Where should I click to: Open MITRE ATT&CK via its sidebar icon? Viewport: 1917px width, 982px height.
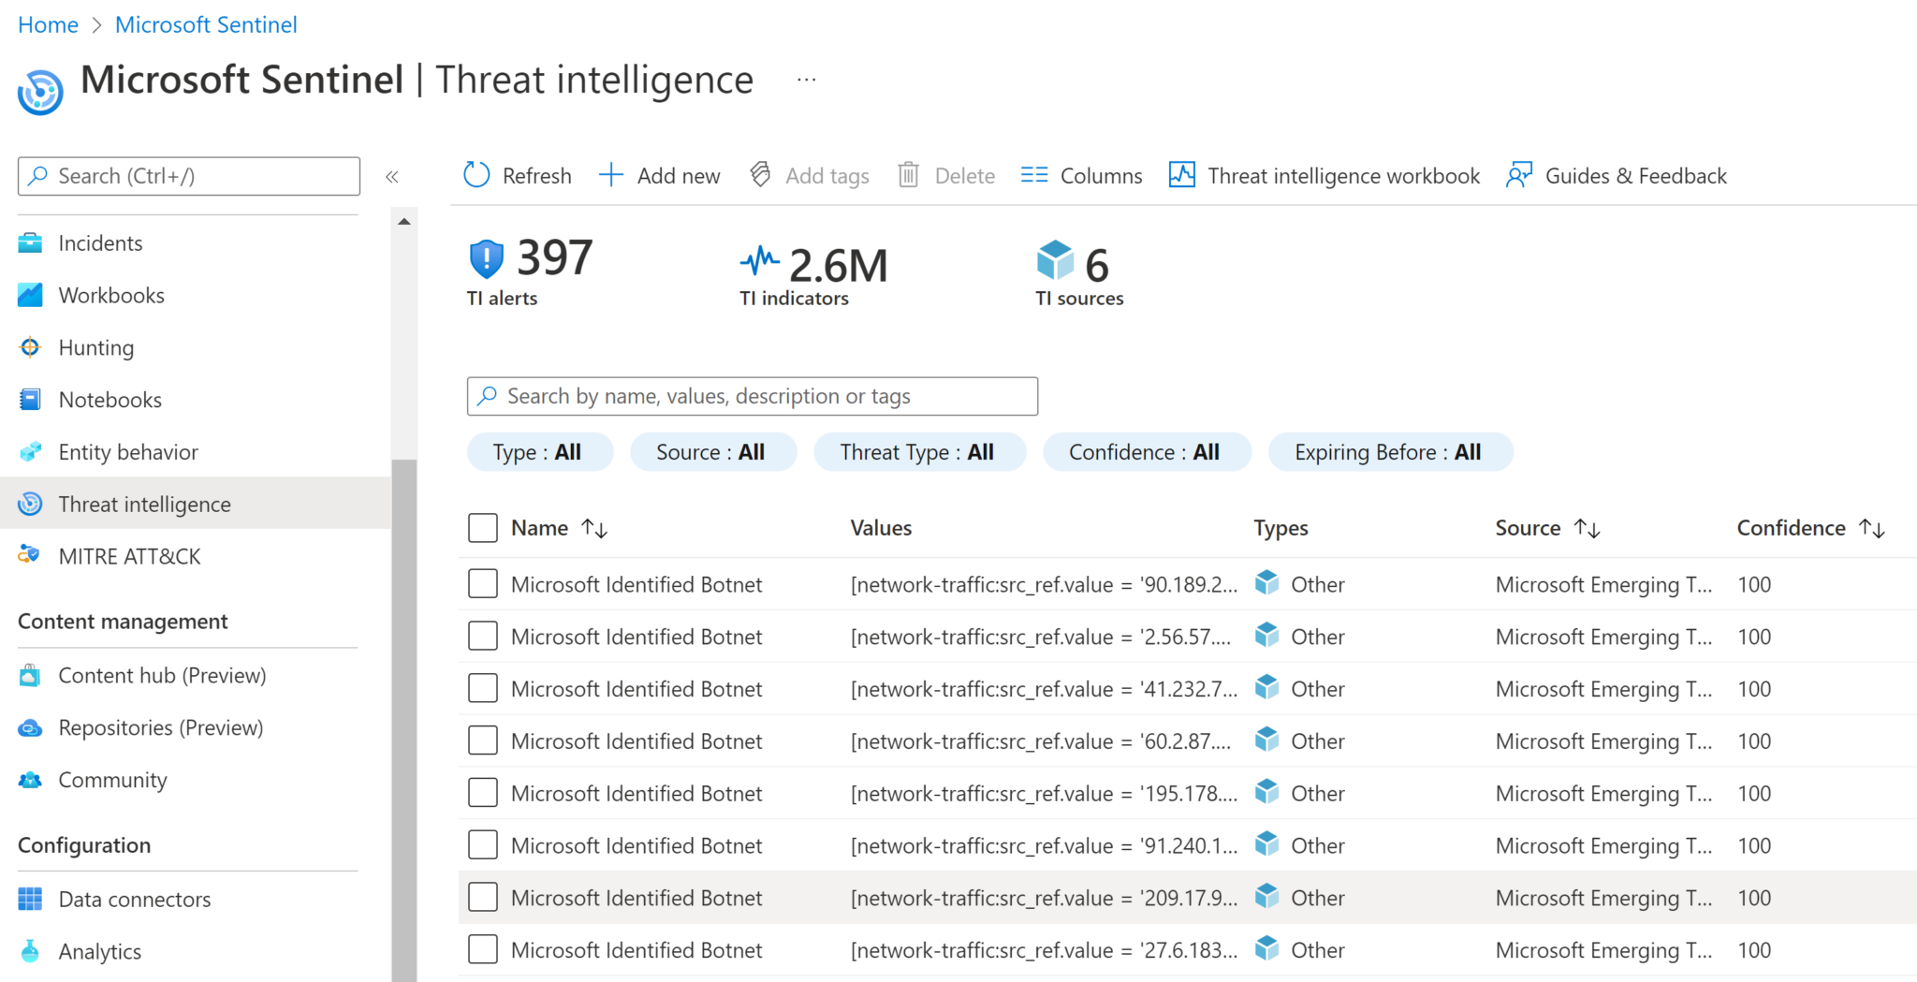30,555
